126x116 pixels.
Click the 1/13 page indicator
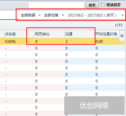[118, 25]
